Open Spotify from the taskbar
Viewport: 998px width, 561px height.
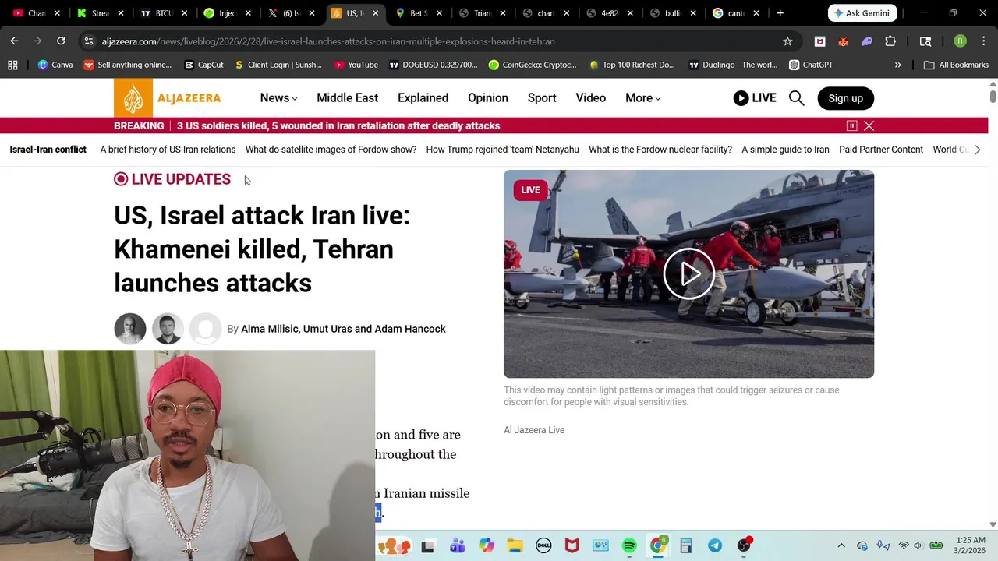click(x=629, y=545)
